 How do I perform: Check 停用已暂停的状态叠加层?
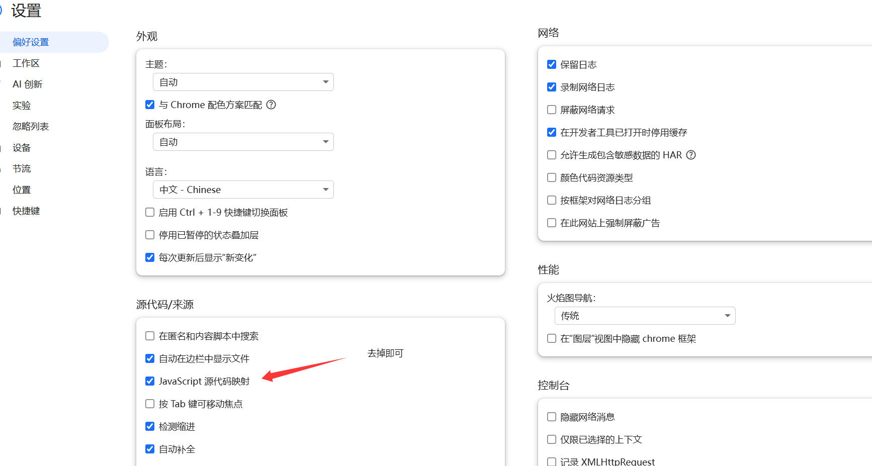pyautogui.click(x=150, y=235)
